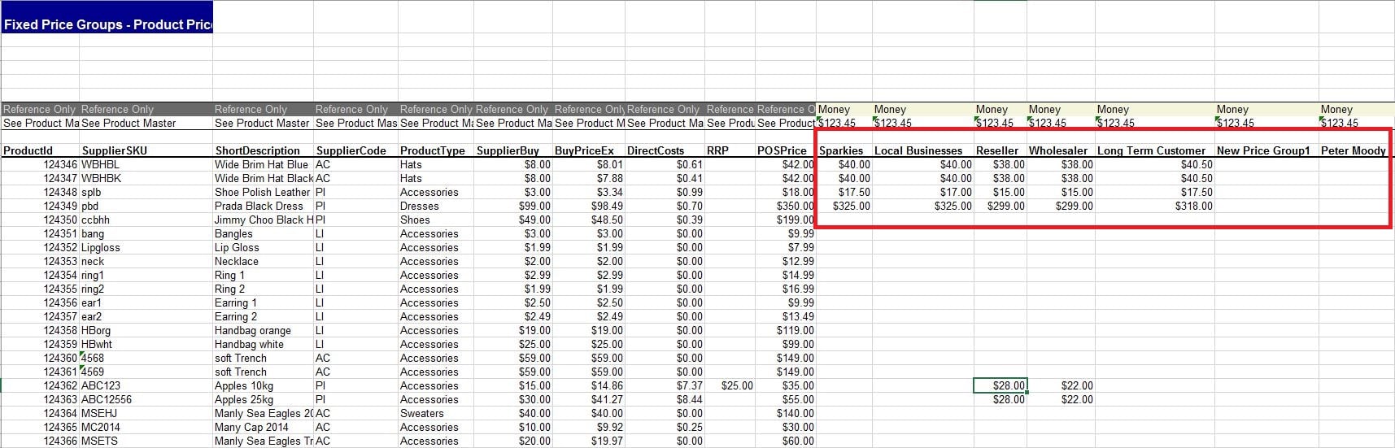Screen dimensions: 1395x448
Task: Select the $318.00 Long Term Customer cell
Action: tap(1155, 206)
